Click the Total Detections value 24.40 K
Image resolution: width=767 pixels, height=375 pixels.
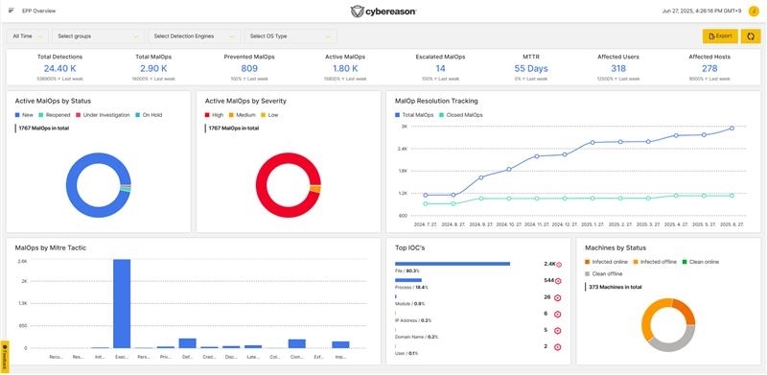click(x=59, y=68)
